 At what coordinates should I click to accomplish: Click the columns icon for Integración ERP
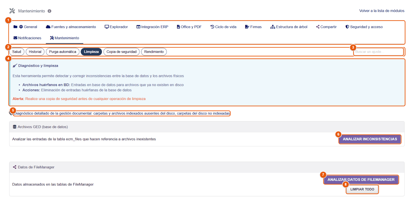click(138, 27)
